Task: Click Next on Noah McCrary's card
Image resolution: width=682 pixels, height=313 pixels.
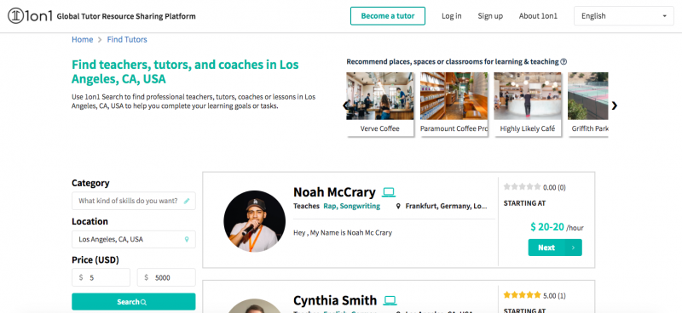Action: (x=555, y=248)
